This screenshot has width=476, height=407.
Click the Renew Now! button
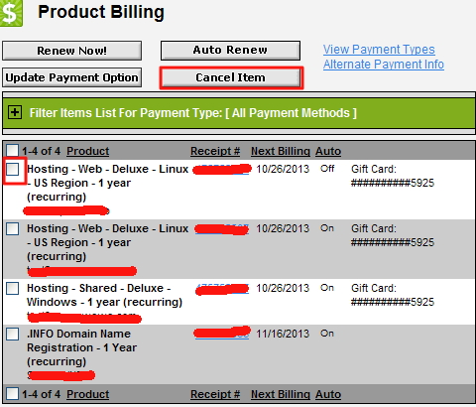click(71, 51)
